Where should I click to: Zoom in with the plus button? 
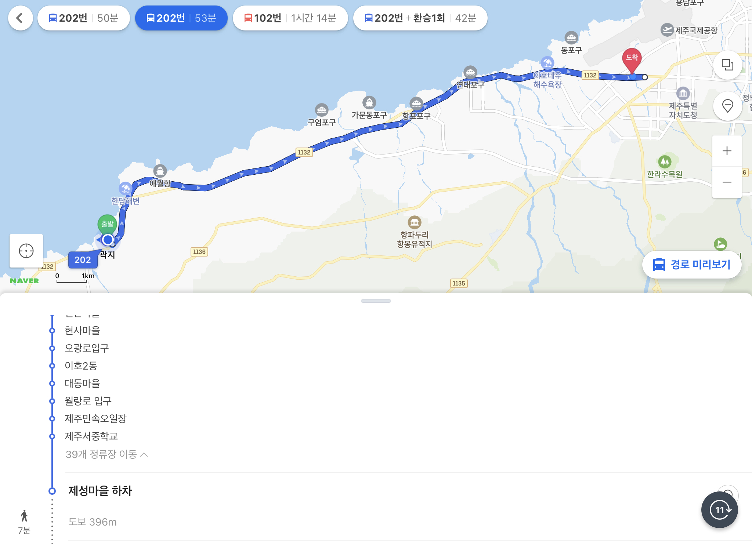click(727, 151)
